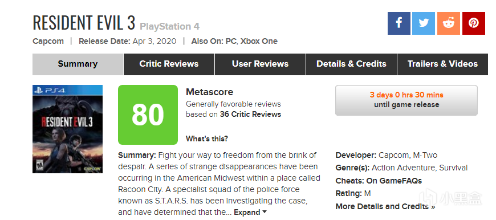Open Trailers & Videos tab
The width and height of the screenshot is (496, 220).
click(442, 64)
